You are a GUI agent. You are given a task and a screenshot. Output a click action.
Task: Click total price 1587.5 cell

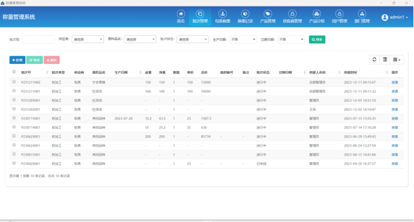point(206,118)
